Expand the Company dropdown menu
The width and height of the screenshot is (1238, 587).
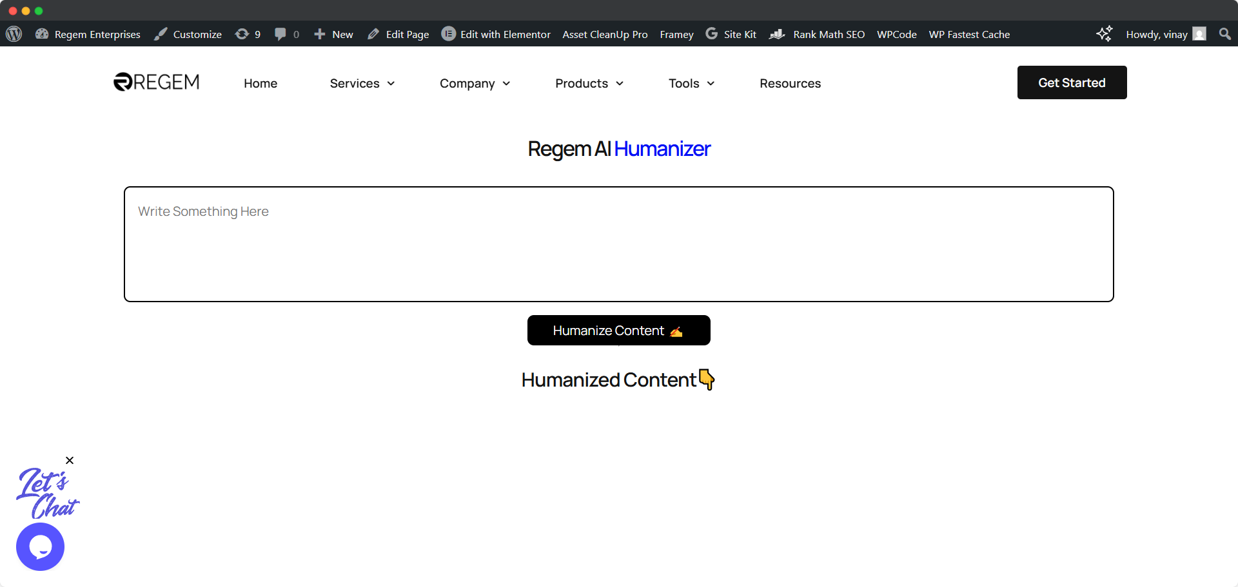click(475, 83)
